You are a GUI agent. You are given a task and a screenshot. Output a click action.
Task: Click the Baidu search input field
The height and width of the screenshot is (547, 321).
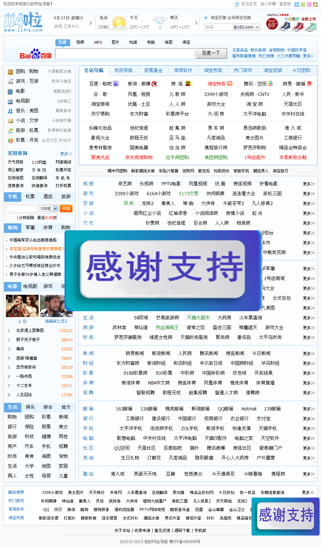(x=124, y=53)
